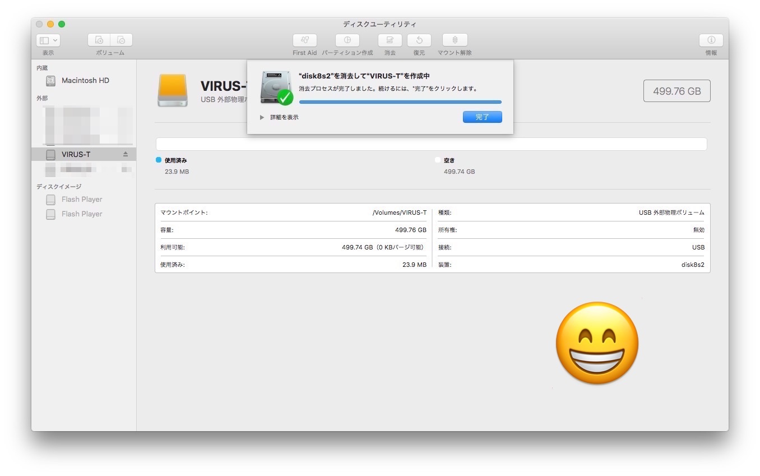760x476 pixels.
Task: Click the erase progress bar
Action: 400,102
